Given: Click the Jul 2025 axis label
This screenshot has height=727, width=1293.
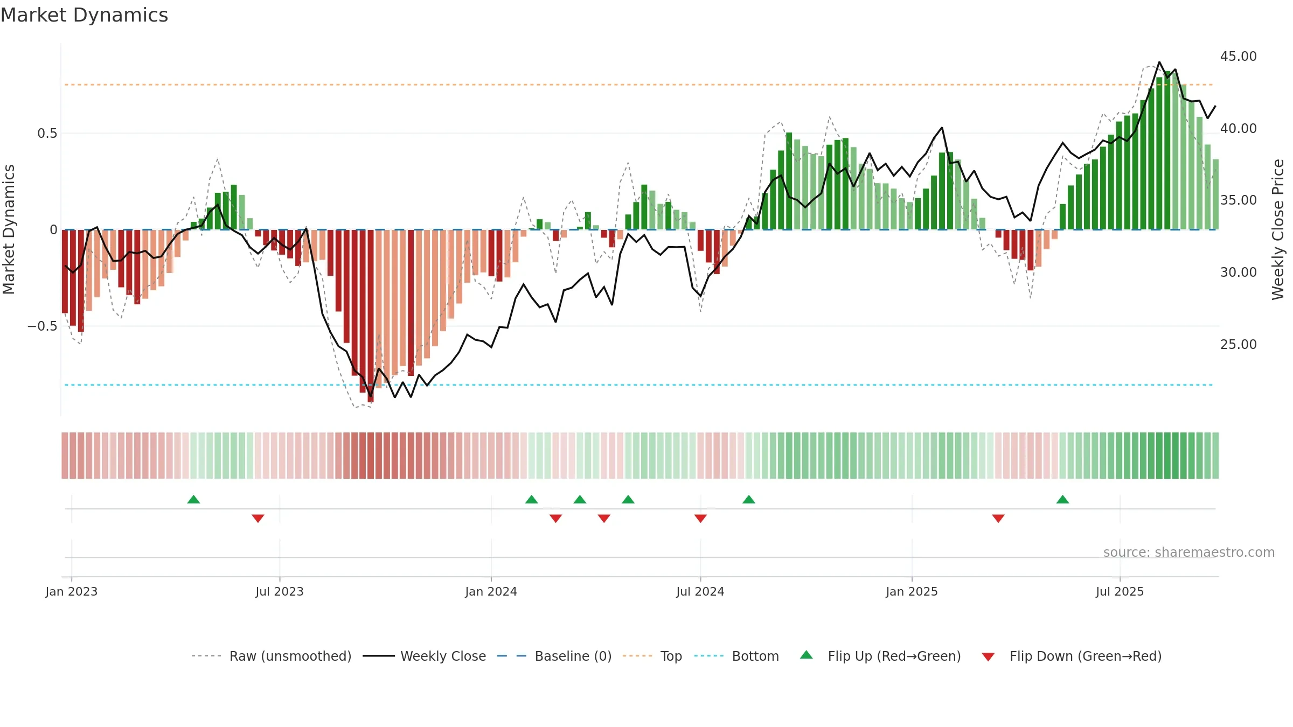Looking at the screenshot, I should tap(1120, 591).
